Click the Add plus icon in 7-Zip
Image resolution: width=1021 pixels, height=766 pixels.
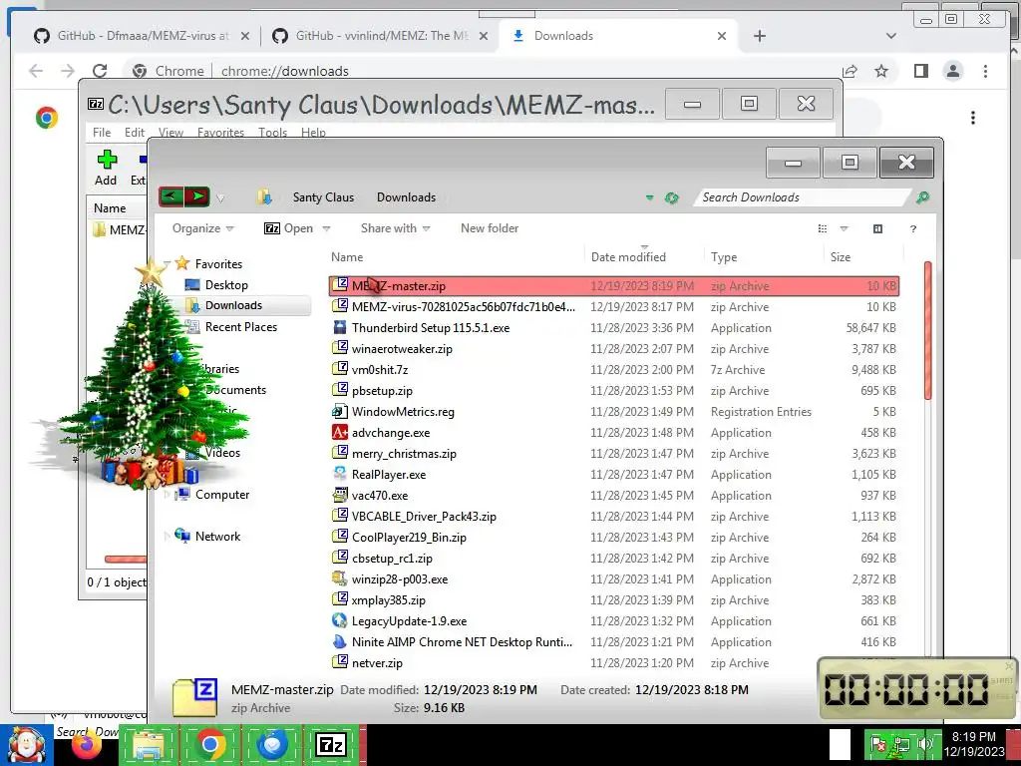click(107, 160)
